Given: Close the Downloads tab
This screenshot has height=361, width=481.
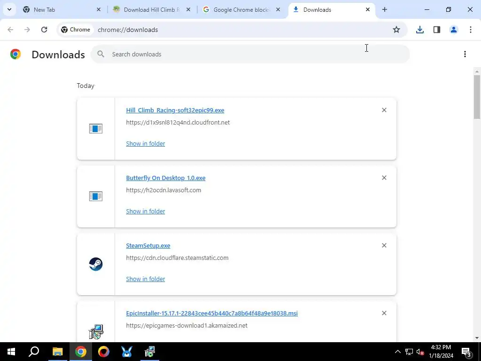Looking at the screenshot, I should [x=368, y=9].
